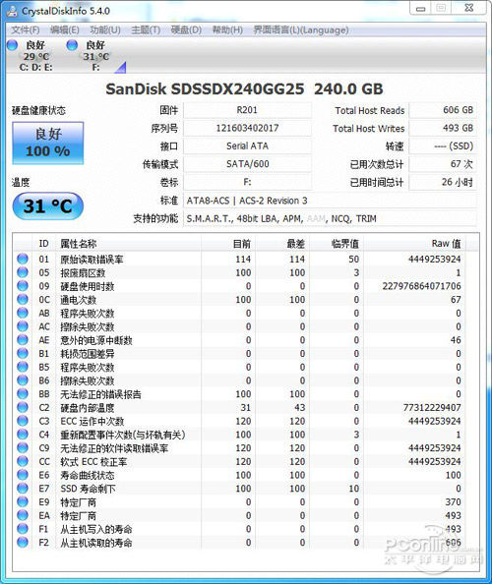The image size is (492, 584).
Task: Close the CrystalDiskInfo window
Action: click(x=469, y=8)
